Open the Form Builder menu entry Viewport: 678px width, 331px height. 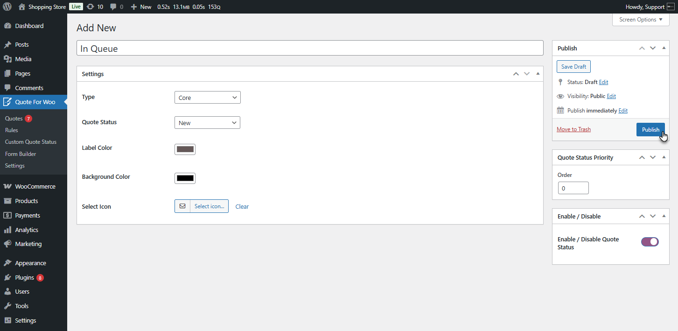[x=20, y=154]
